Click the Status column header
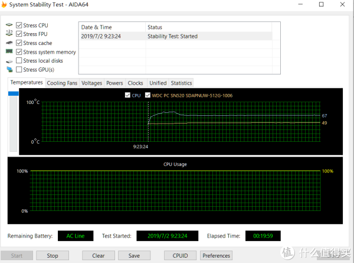 (209, 27)
